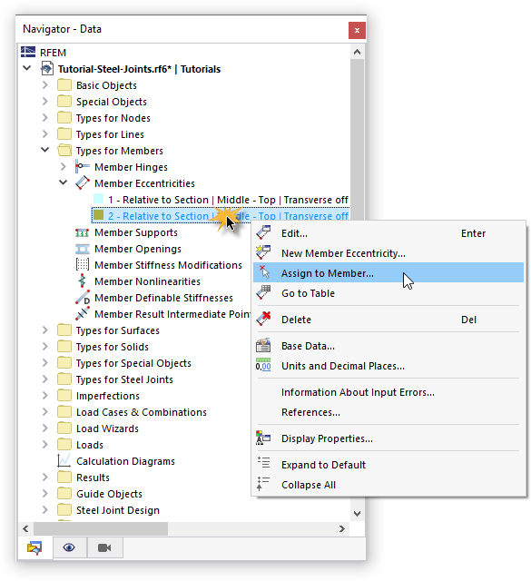
Task: Click olive swatch of eccentricity 2
Action: pos(98,215)
